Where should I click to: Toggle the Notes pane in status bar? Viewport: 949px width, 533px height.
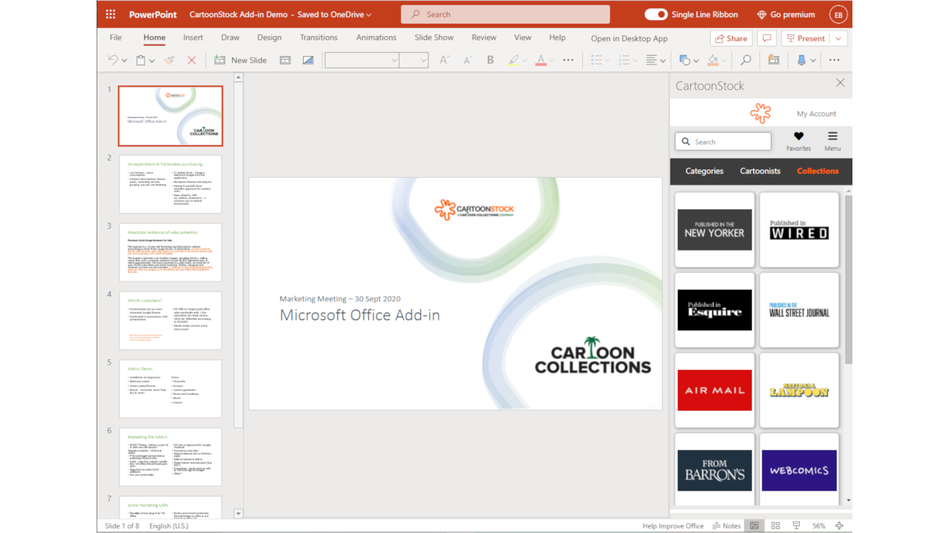point(727,526)
